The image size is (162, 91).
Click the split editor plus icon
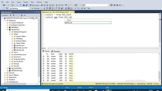point(160,15)
